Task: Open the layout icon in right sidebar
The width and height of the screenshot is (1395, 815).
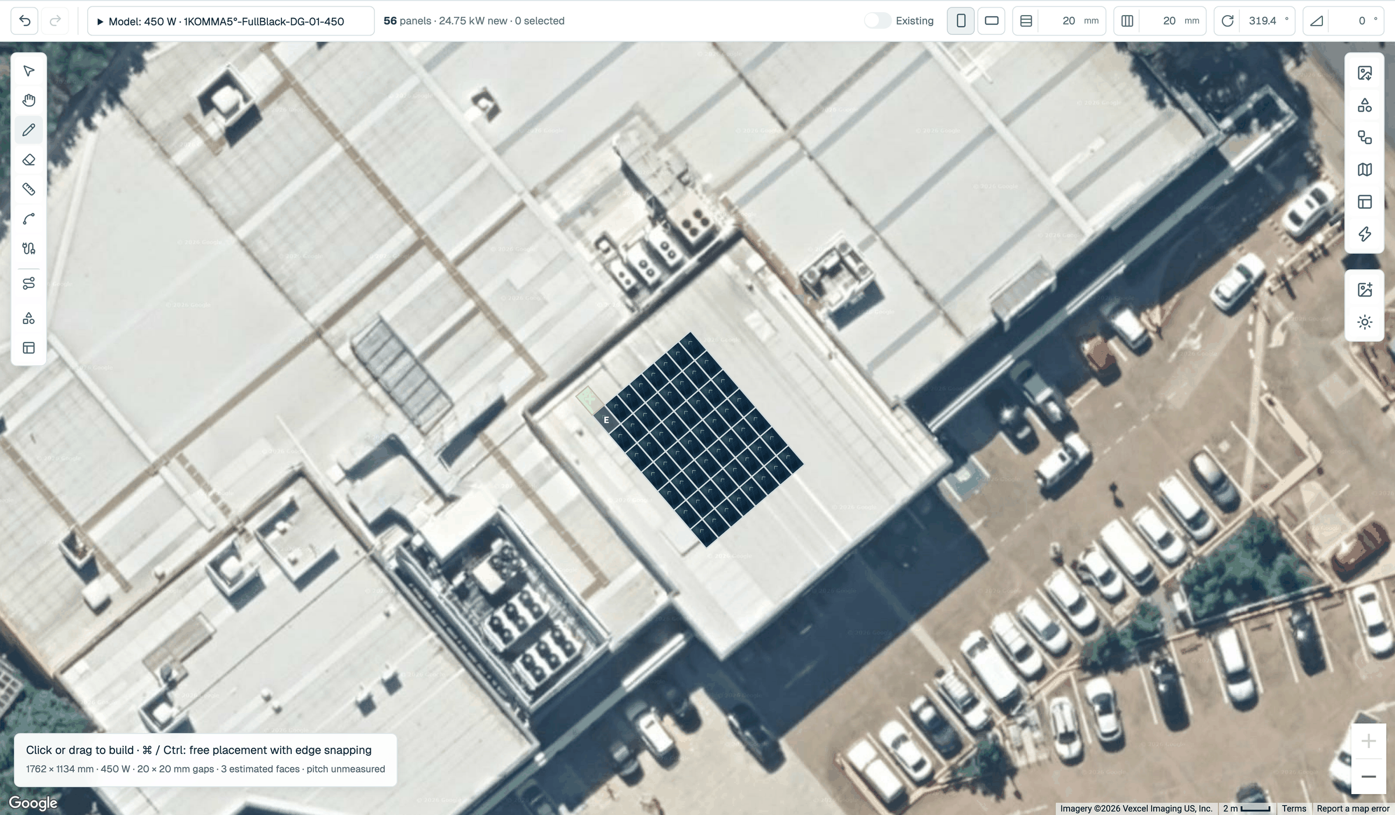Action: tap(1365, 202)
